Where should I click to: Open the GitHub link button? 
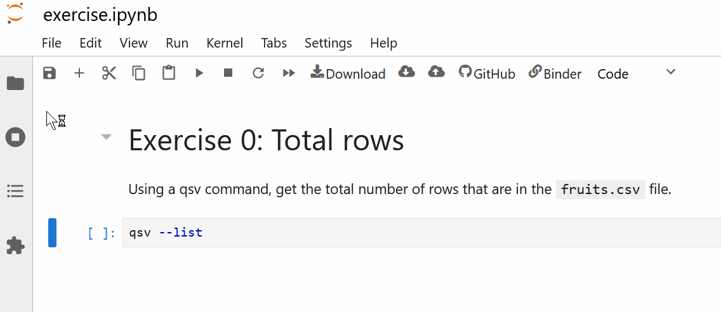pos(487,74)
